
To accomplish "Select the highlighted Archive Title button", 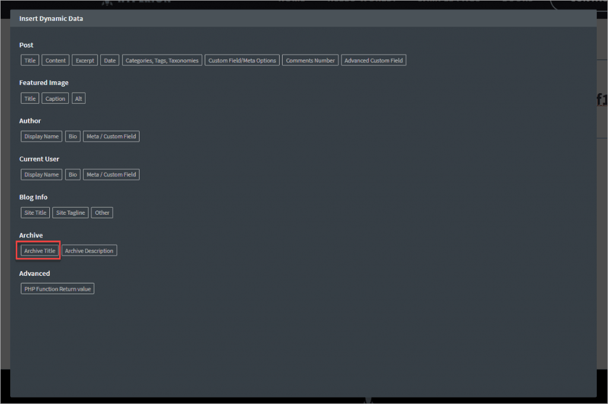I will [x=39, y=251].
